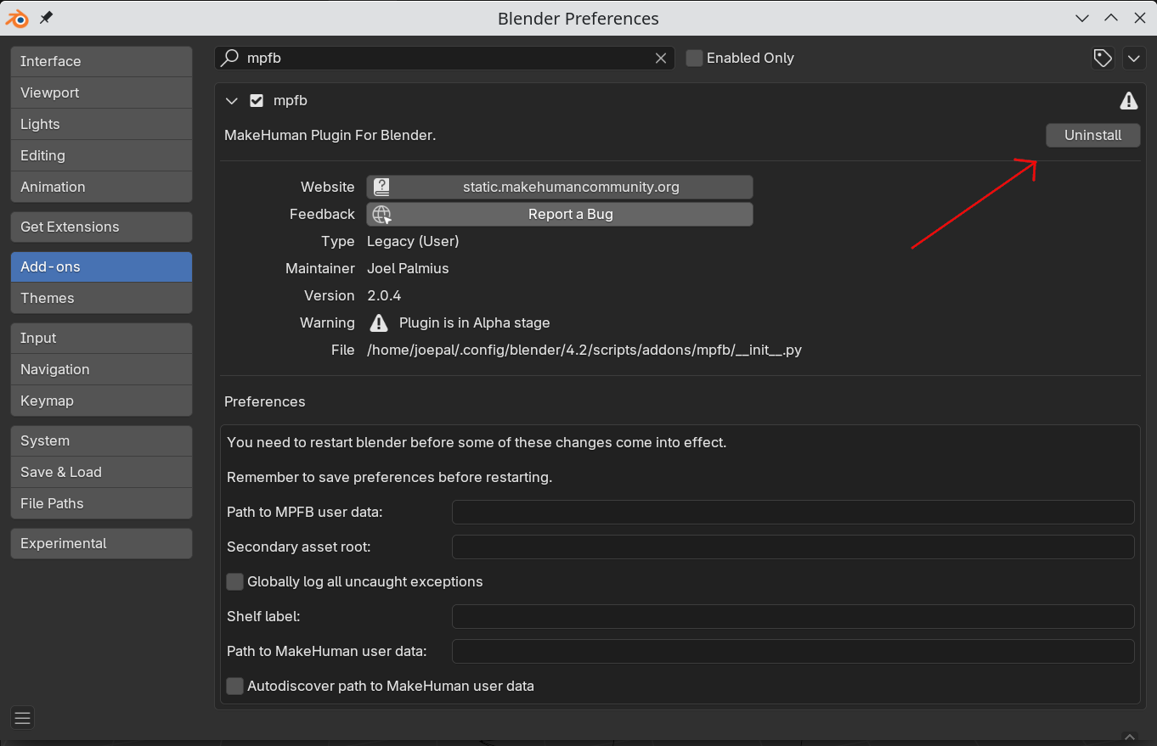Open the static.makehumancommunity.org website button
The width and height of the screenshot is (1157, 746).
click(560, 187)
